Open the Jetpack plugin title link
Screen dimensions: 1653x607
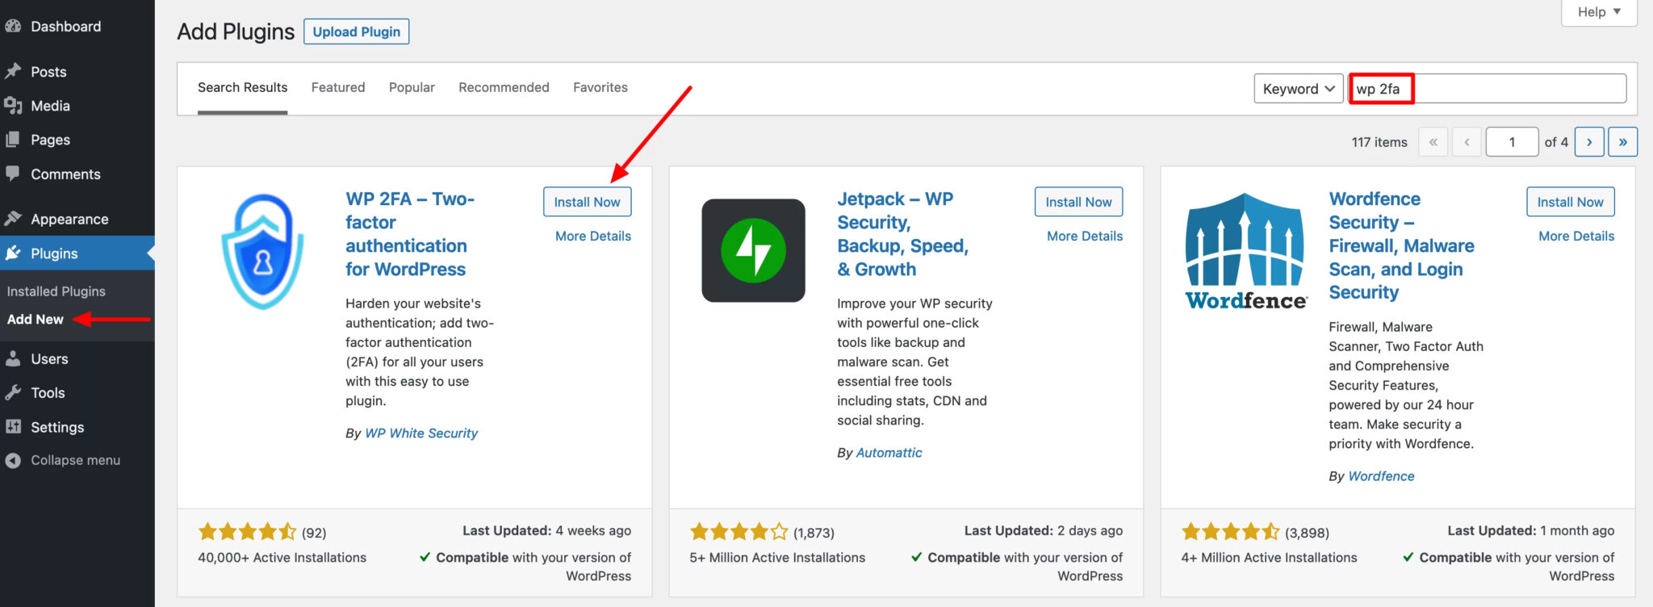click(902, 233)
